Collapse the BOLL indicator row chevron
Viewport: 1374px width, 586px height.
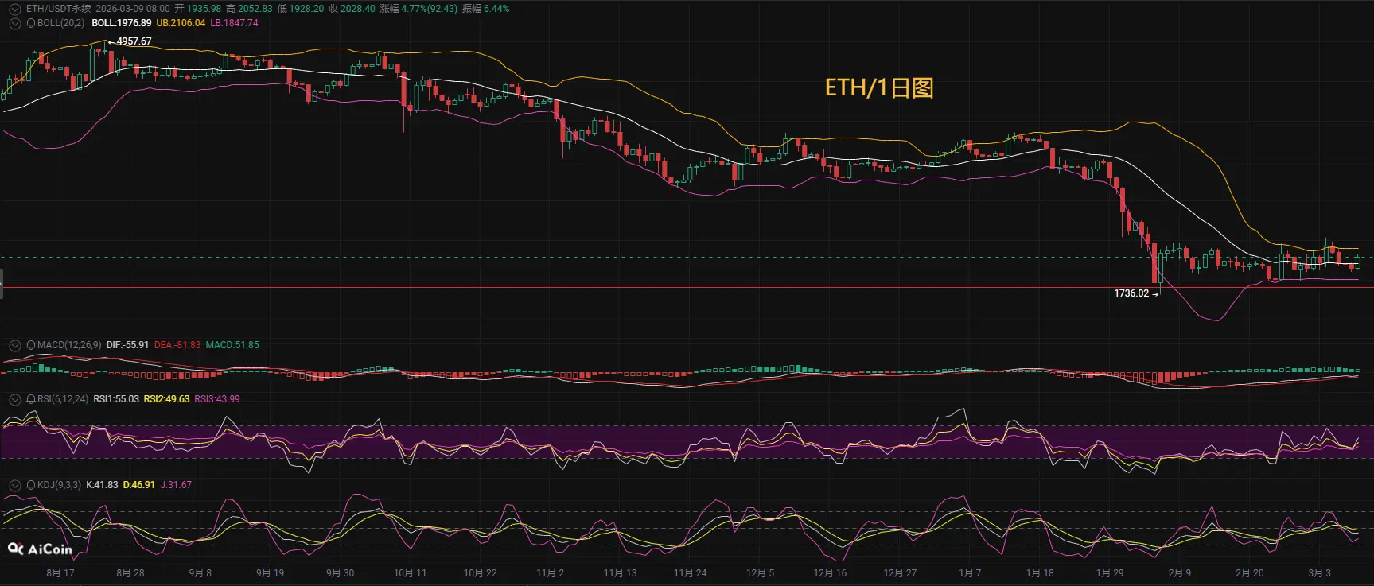[14, 23]
